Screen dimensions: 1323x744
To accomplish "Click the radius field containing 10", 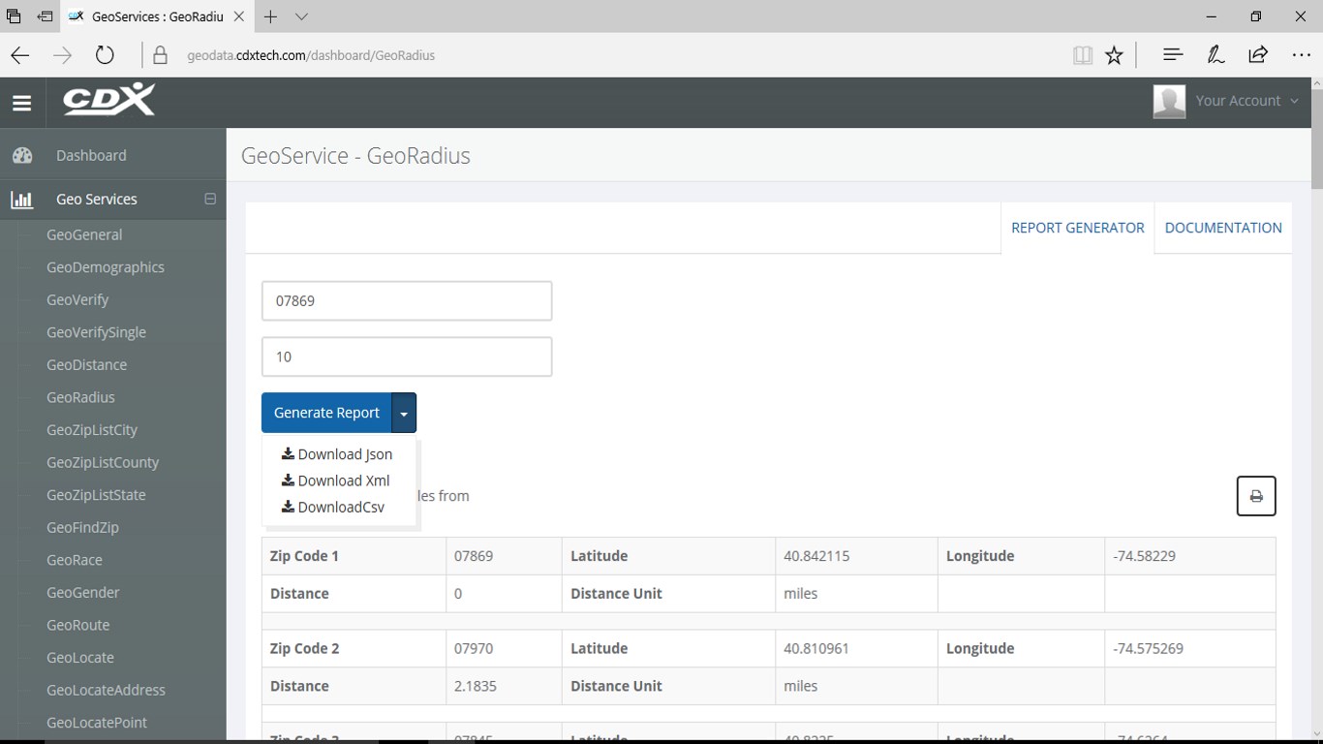I will coord(407,356).
